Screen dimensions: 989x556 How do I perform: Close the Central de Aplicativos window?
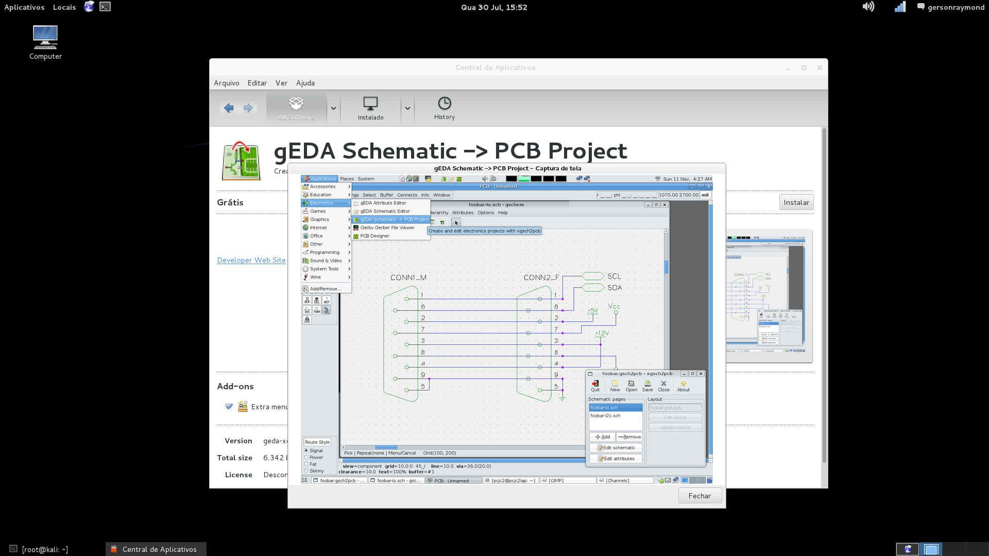pos(820,67)
